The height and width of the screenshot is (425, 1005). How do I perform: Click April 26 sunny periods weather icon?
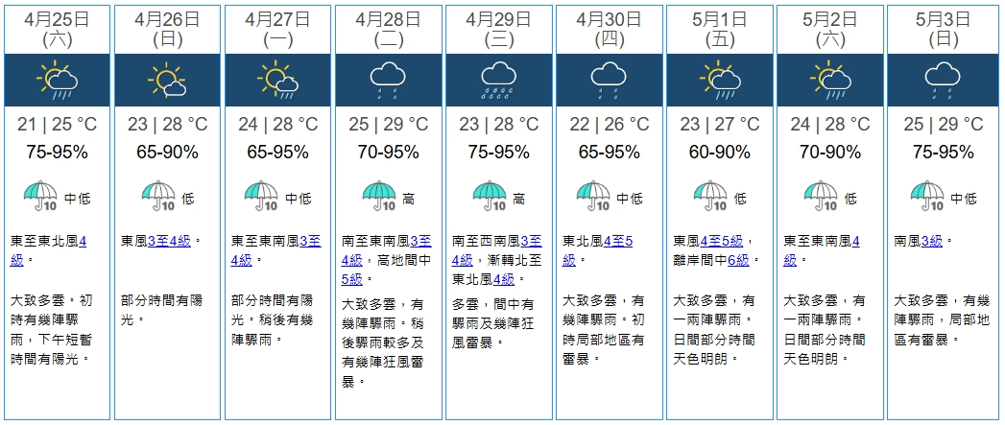(x=167, y=81)
